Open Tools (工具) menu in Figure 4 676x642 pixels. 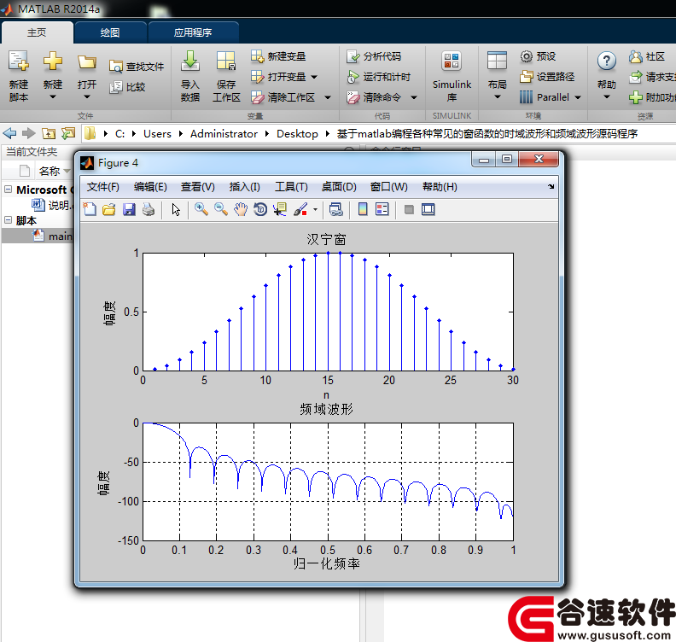[291, 187]
